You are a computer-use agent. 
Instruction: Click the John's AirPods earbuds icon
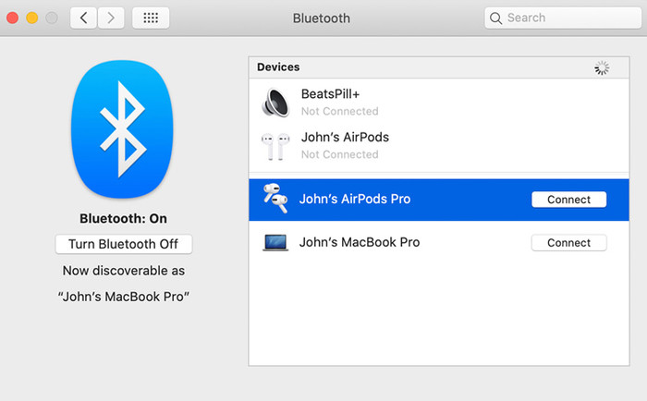(x=275, y=145)
